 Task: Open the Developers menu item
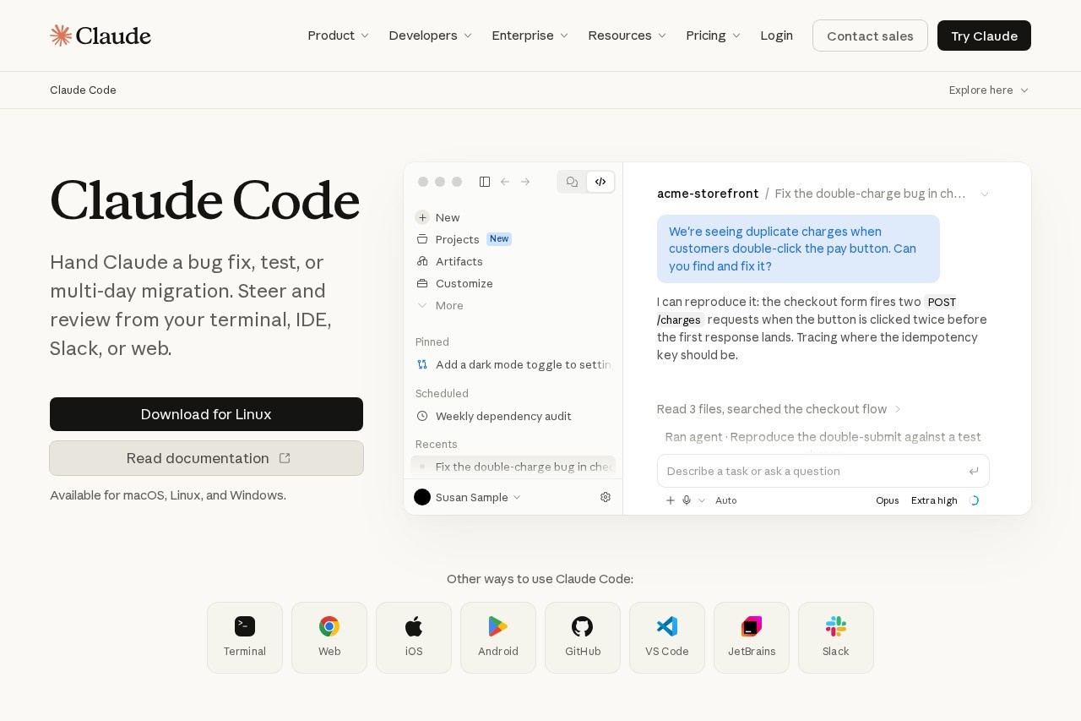pos(431,36)
